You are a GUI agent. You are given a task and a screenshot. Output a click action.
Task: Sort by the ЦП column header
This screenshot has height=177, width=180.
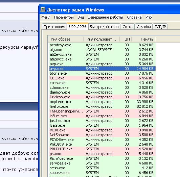point(126,39)
